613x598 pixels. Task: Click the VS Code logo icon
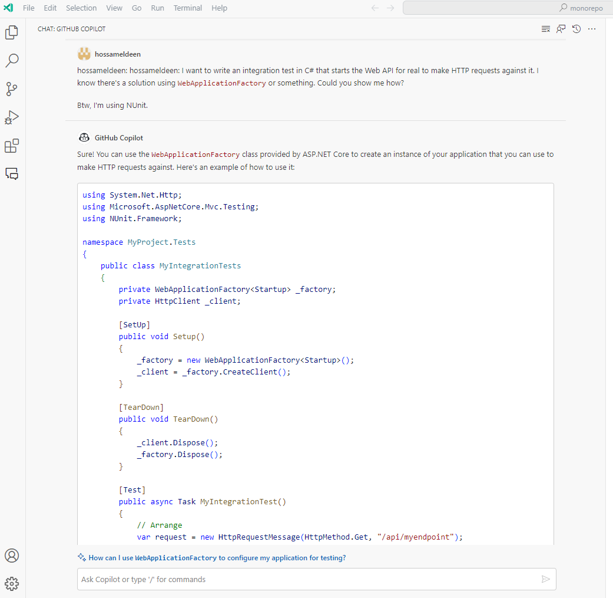pyautogui.click(x=8, y=8)
